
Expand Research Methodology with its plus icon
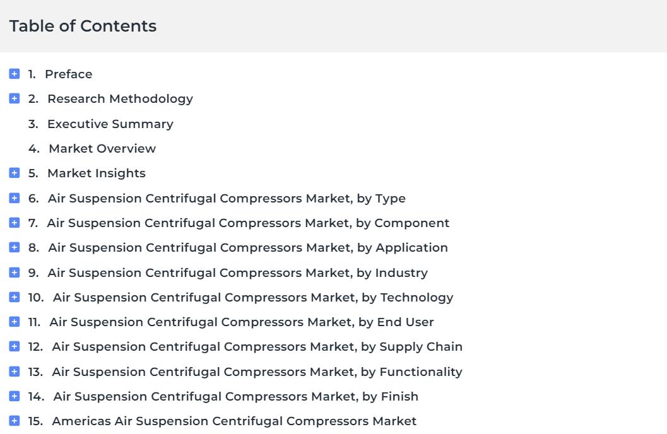tap(15, 98)
